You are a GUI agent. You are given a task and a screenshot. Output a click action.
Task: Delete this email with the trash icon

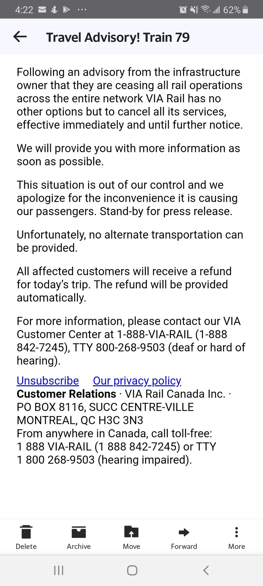(x=26, y=537)
